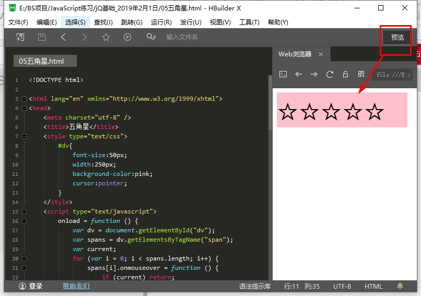
Task: Collapse the script block on line 15
Action: (x=24, y=211)
